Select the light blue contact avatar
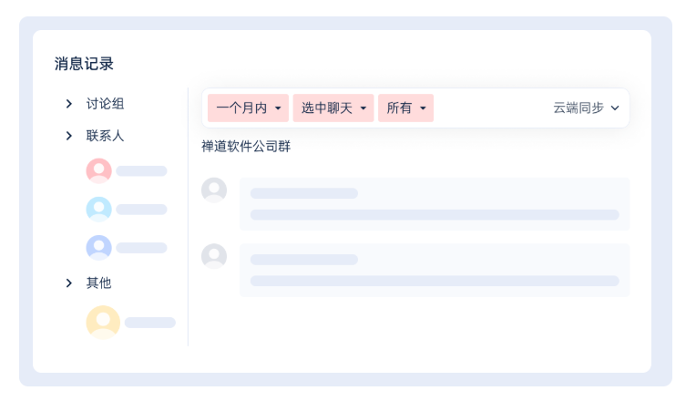Image resolution: width=686 pixels, height=401 pixels. (99, 210)
